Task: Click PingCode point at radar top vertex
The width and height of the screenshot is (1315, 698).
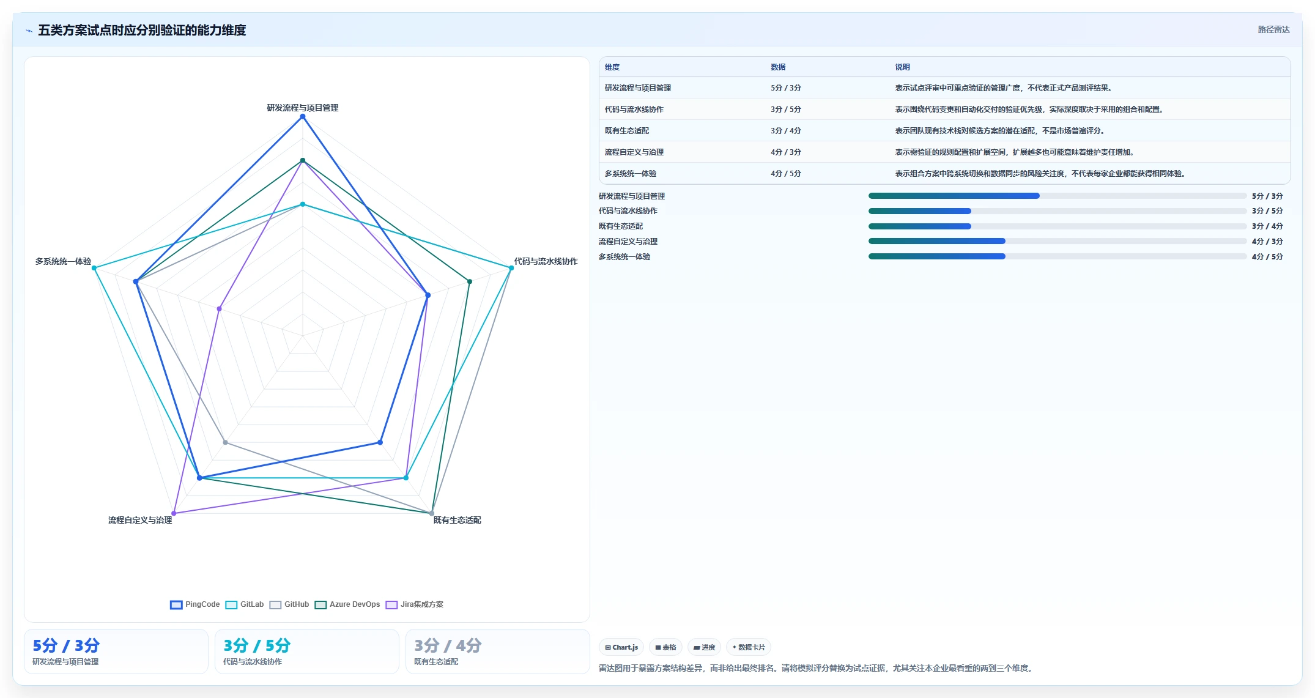Action: 303,116
